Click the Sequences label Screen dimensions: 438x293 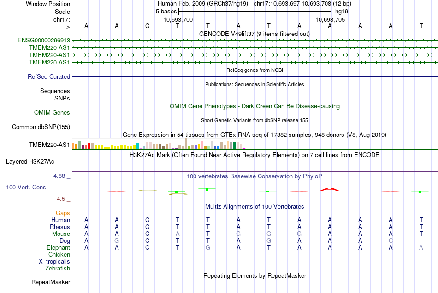click(x=55, y=91)
